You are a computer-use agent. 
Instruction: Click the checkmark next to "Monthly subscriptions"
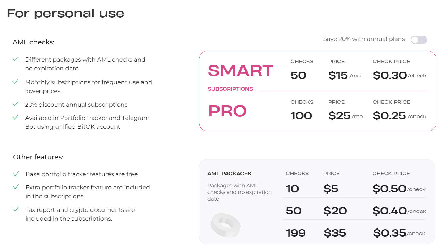[16, 82]
